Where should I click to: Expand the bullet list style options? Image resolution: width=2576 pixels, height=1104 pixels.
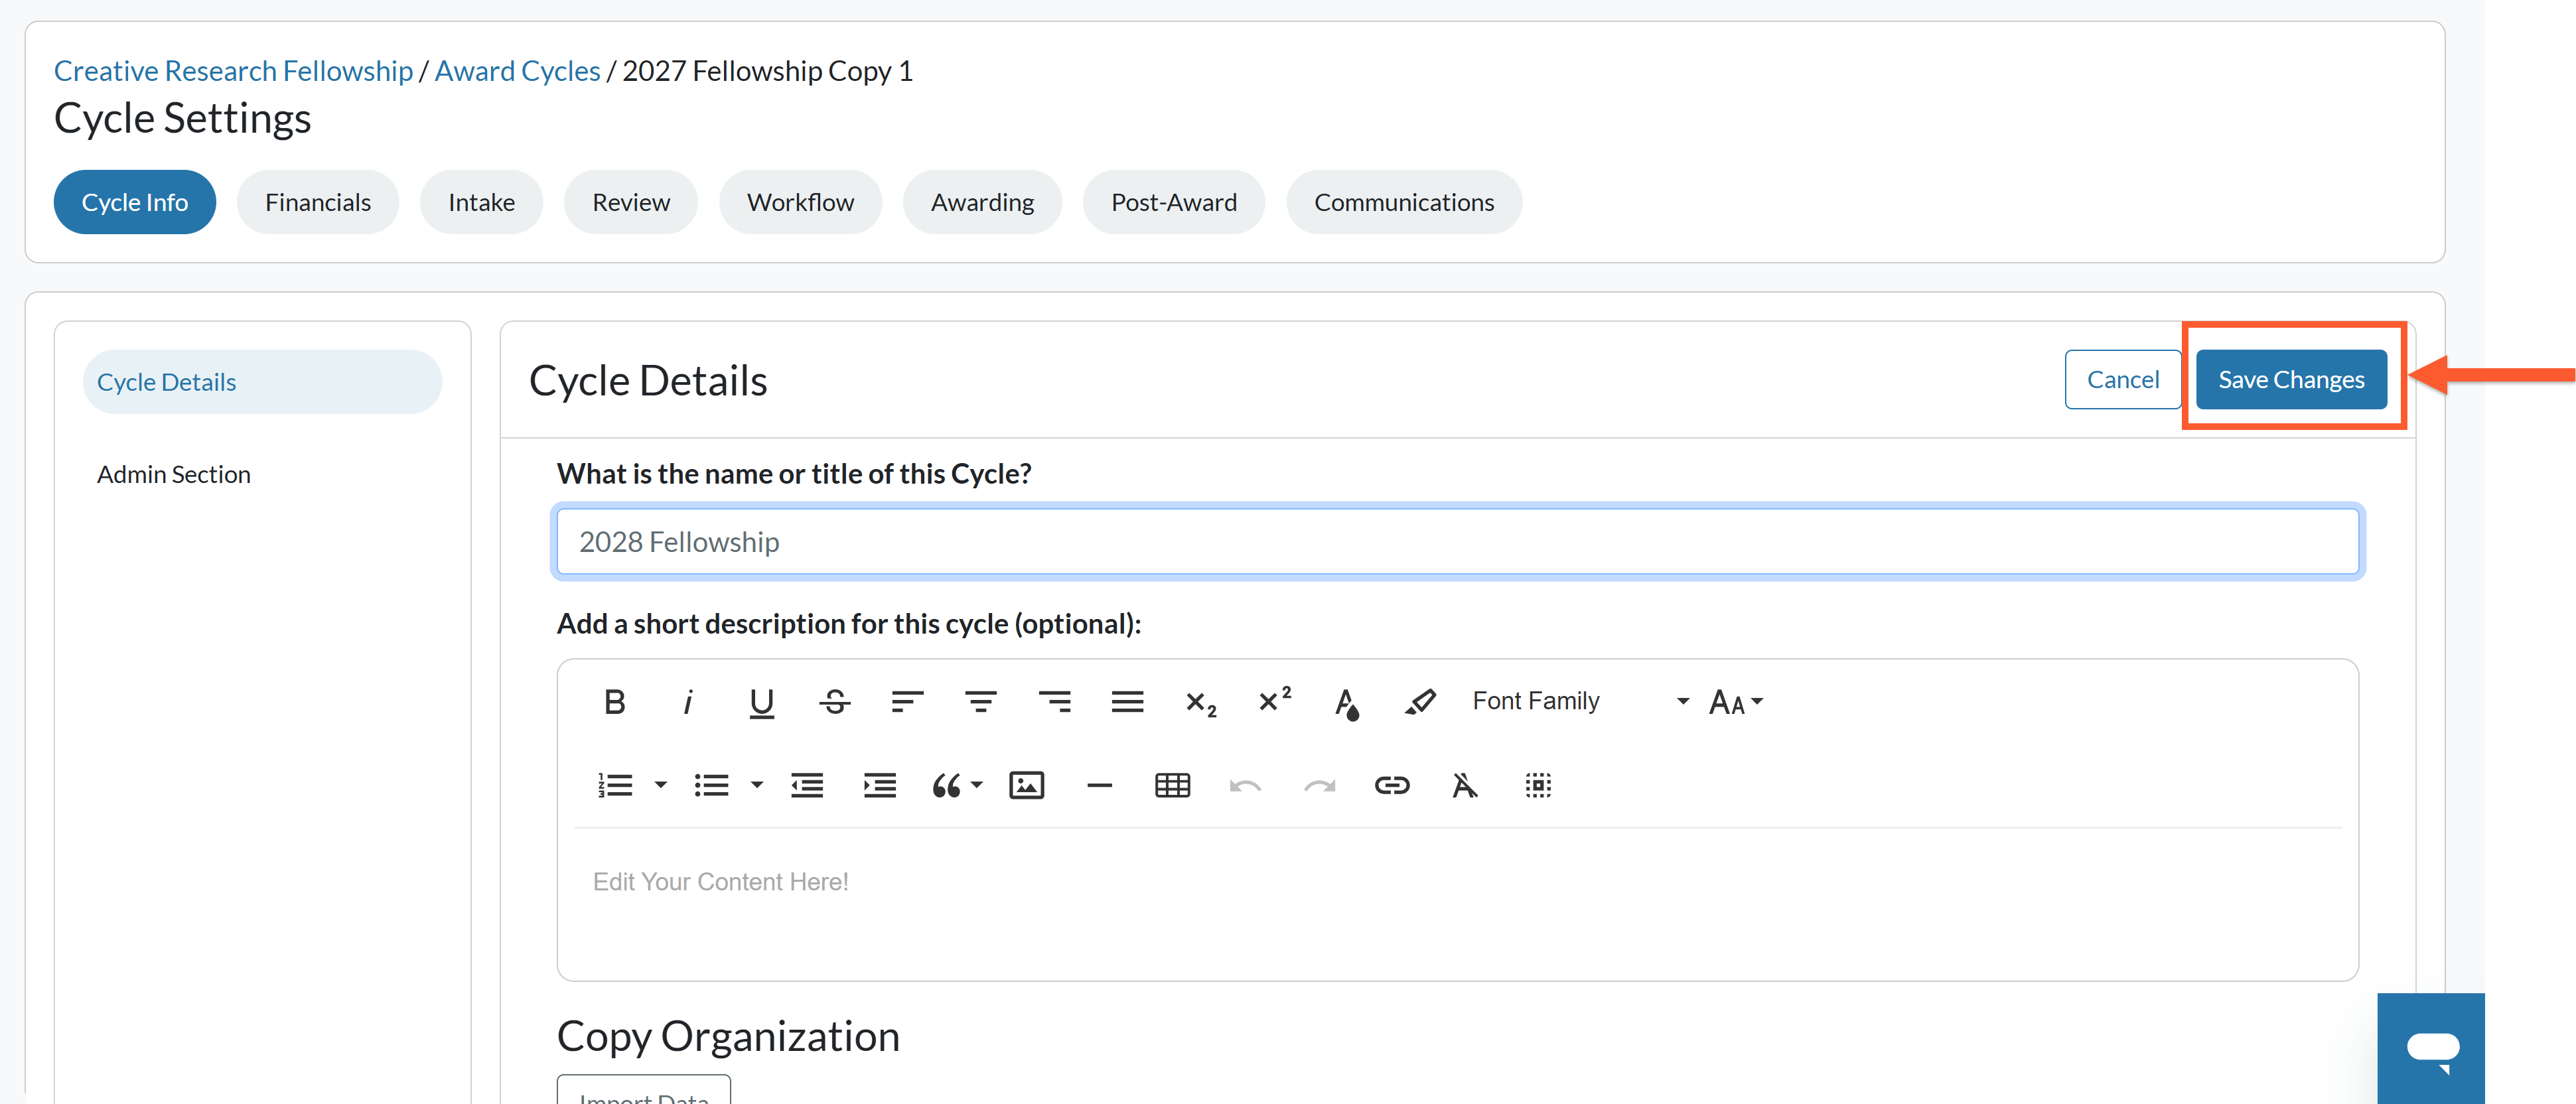757,786
